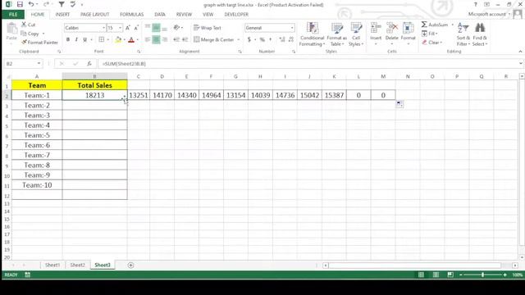
Task: Toggle Underline formatting
Action: coord(85,39)
